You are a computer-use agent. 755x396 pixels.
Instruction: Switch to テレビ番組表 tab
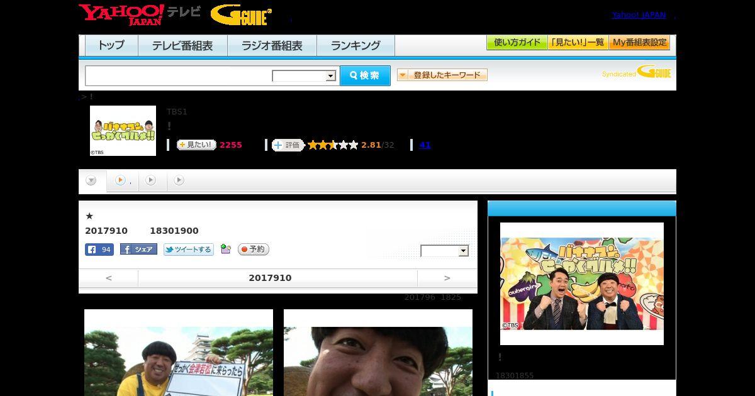[182, 46]
